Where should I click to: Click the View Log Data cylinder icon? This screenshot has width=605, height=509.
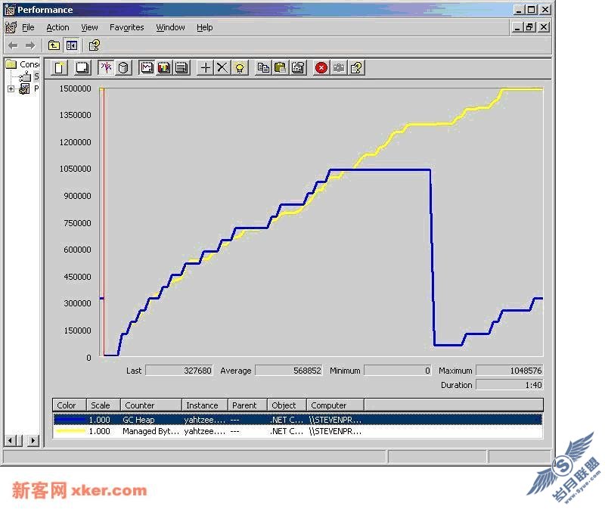[124, 68]
